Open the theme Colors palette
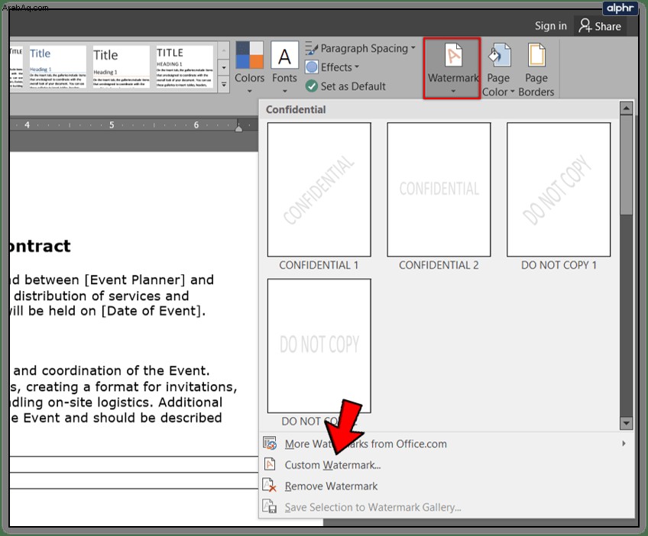Viewport: 648px width, 536px height. pos(249,68)
